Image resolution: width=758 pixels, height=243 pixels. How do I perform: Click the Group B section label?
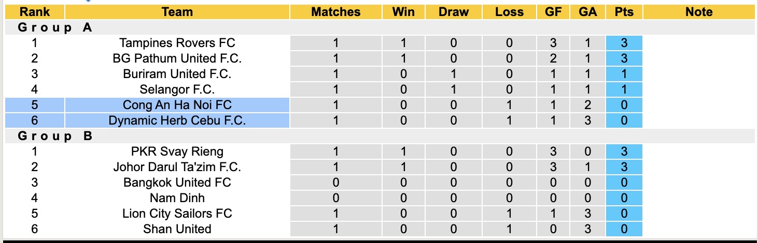click(55, 136)
